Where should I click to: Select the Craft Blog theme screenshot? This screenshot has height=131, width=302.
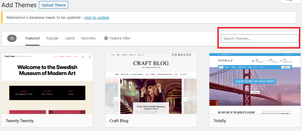[151, 84]
